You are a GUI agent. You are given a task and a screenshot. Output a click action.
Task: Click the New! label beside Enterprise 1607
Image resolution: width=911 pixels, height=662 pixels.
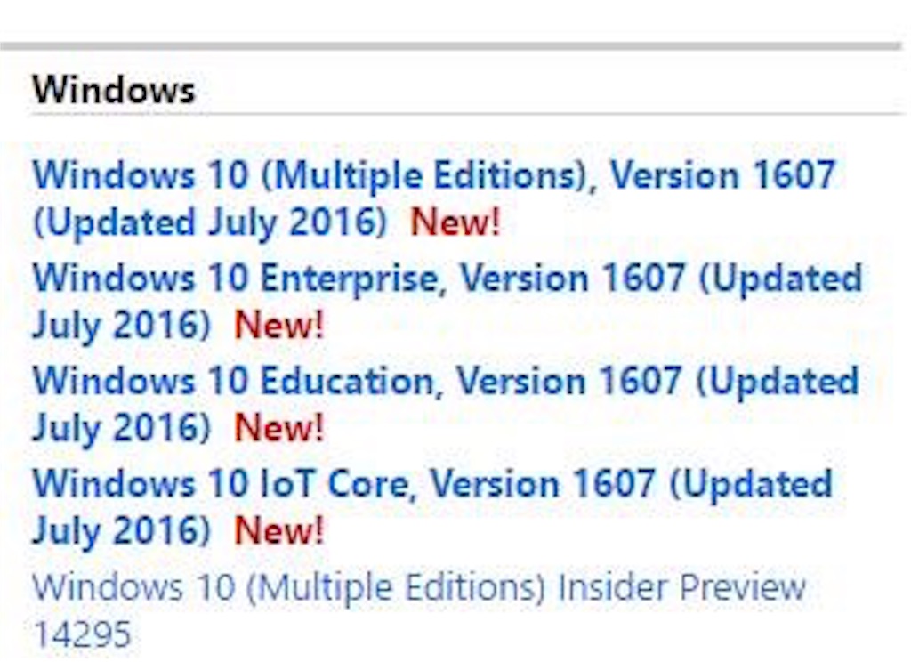click(x=277, y=326)
